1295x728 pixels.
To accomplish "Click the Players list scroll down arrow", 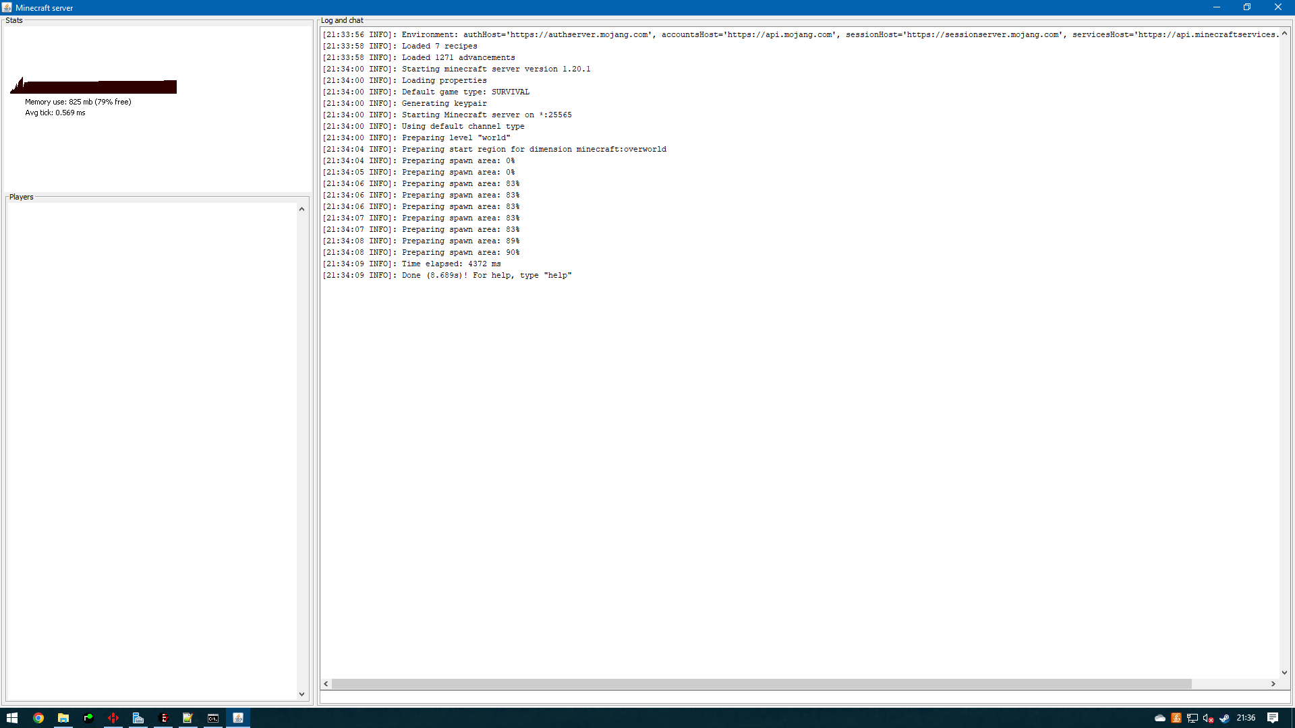I will pyautogui.click(x=301, y=694).
